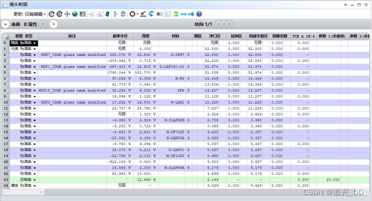Flip the gray toggle switch in the toolbar

coord(160,14)
